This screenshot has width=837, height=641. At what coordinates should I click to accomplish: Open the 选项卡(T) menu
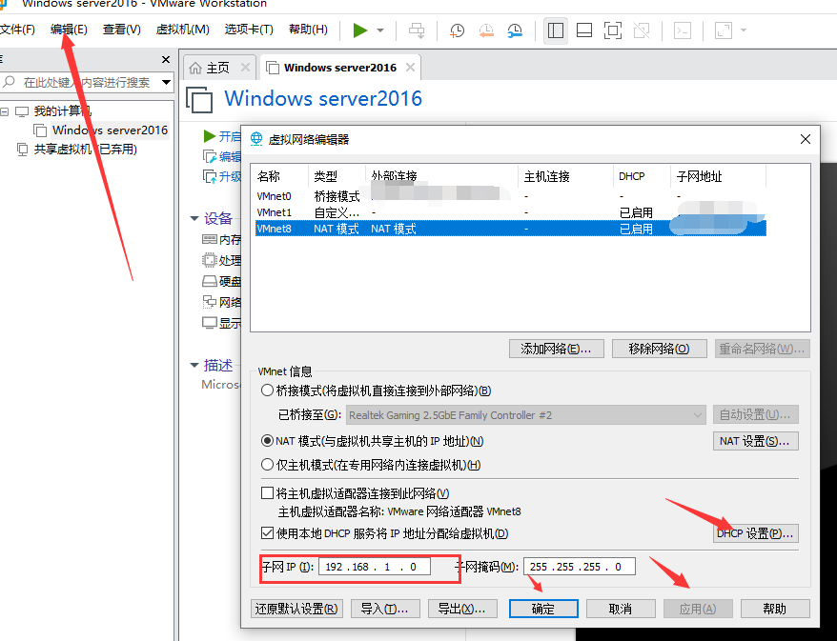click(249, 30)
